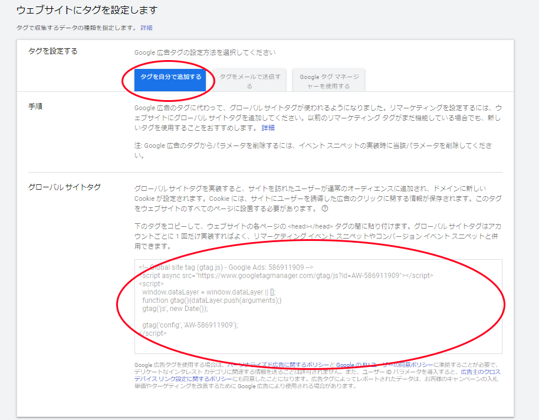
Task: Open 詳細 link in the 手順 section
Action: [x=268, y=128]
